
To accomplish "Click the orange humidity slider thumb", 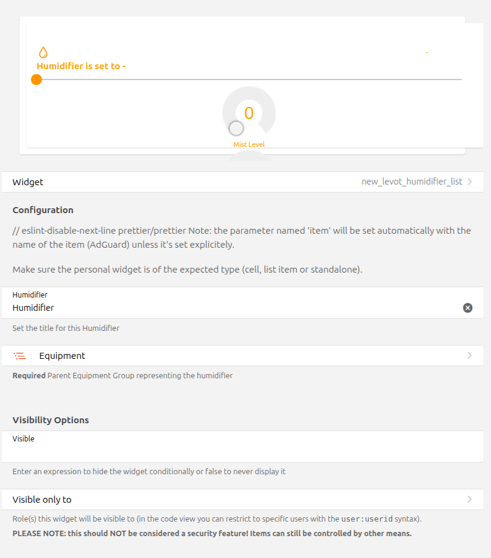I will pos(36,80).
